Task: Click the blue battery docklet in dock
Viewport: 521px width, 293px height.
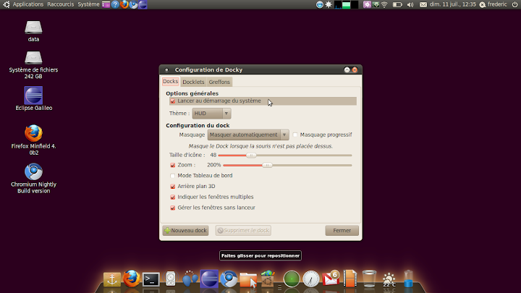Action: [x=408, y=279]
